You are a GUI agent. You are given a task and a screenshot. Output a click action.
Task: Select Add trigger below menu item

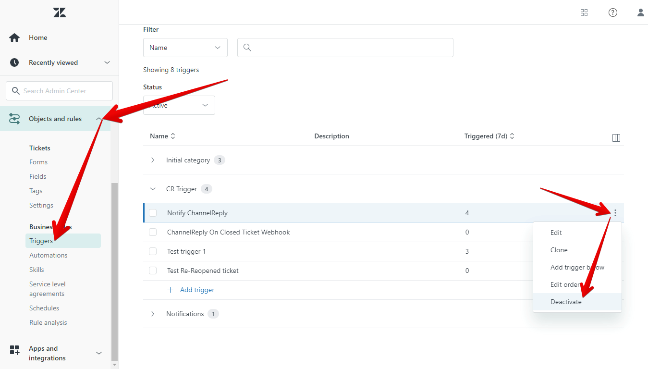pos(577,267)
